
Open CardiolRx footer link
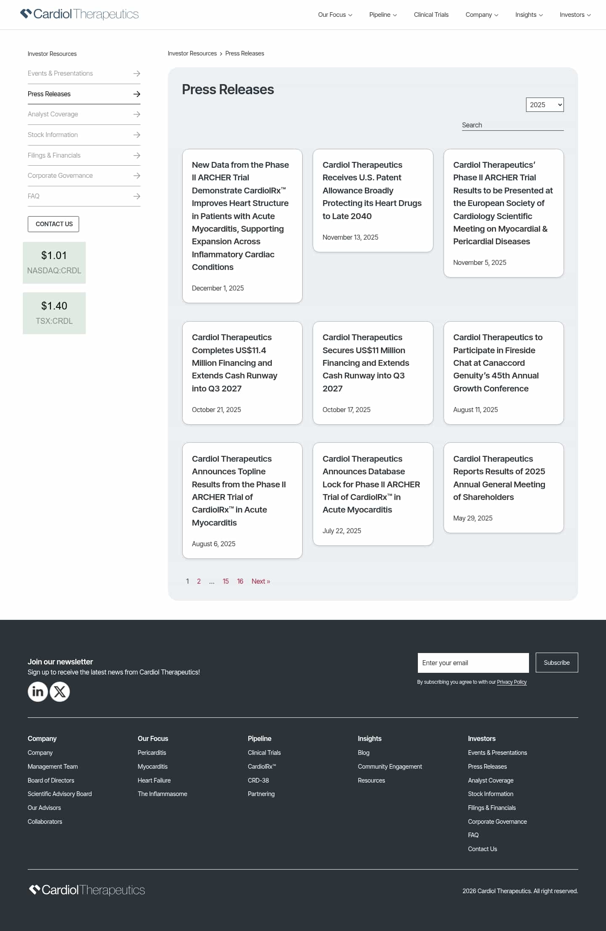pyautogui.click(x=262, y=767)
